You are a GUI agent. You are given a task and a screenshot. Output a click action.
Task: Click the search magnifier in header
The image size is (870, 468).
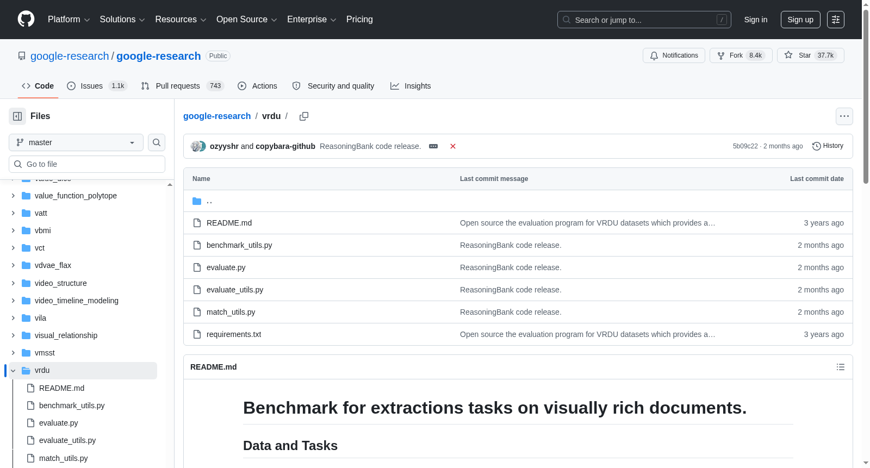(x=567, y=20)
